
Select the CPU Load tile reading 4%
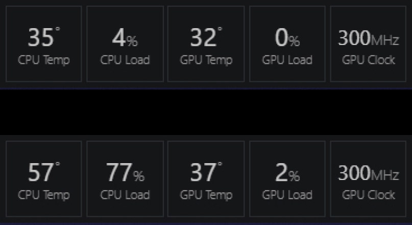[x=125, y=44]
